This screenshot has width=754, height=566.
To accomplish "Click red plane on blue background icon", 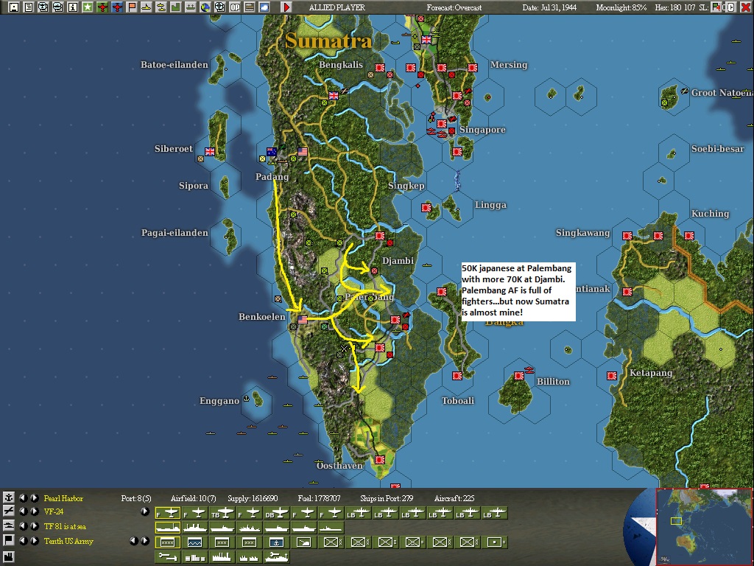I will (117, 7).
